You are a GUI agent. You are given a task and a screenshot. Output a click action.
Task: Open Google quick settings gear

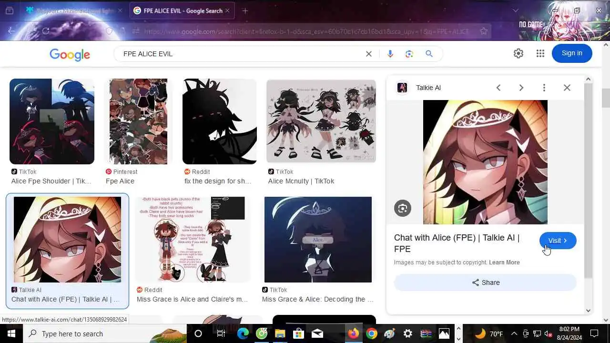pos(518,53)
